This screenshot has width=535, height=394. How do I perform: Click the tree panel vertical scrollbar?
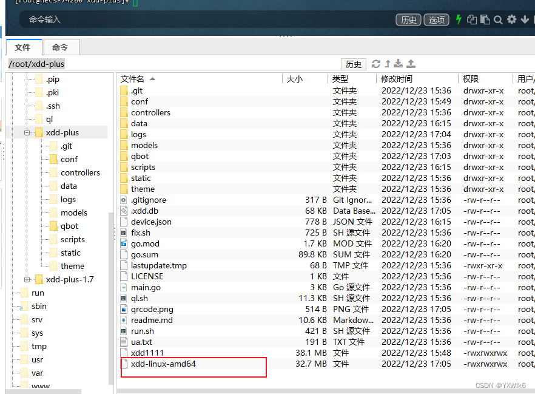[x=110, y=299]
